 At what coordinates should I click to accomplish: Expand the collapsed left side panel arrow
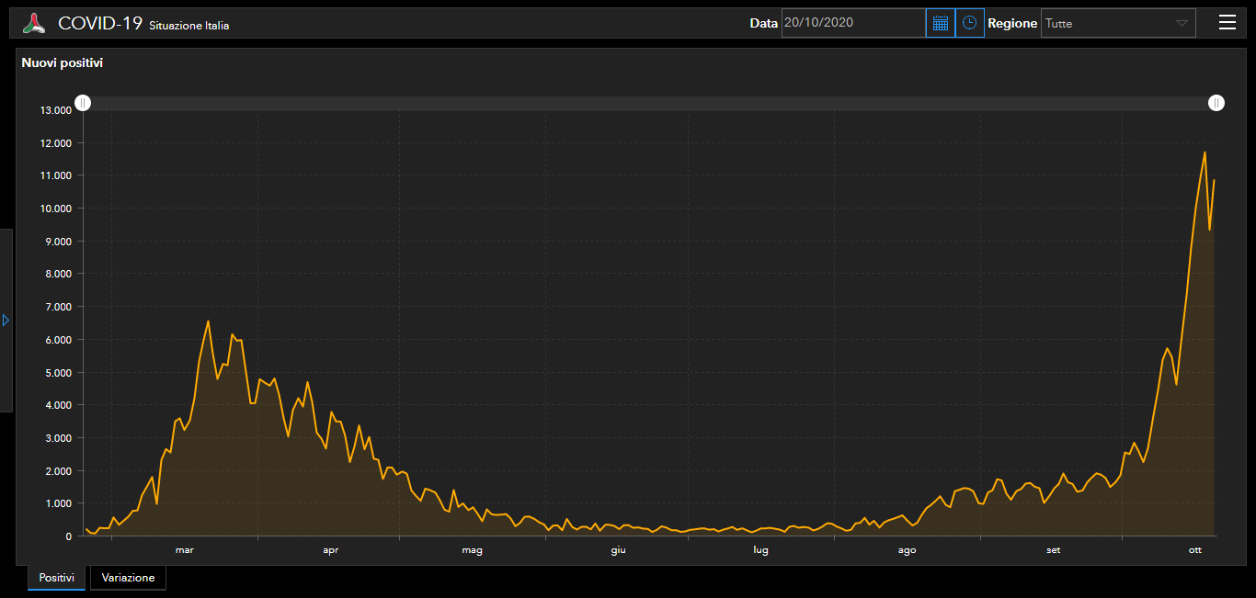click(x=6, y=320)
